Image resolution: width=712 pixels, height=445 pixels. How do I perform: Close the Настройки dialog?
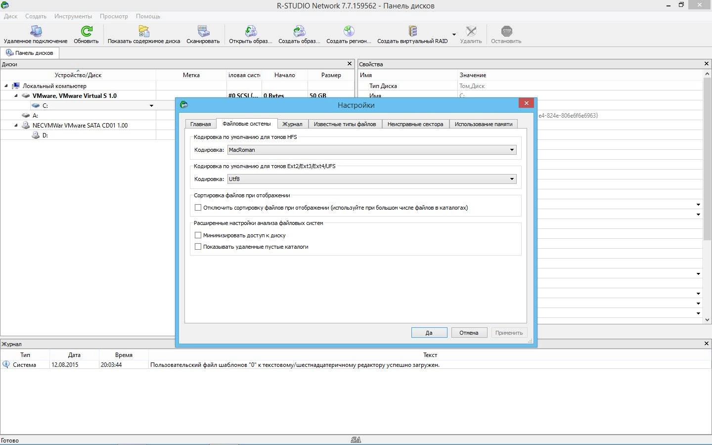526,103
